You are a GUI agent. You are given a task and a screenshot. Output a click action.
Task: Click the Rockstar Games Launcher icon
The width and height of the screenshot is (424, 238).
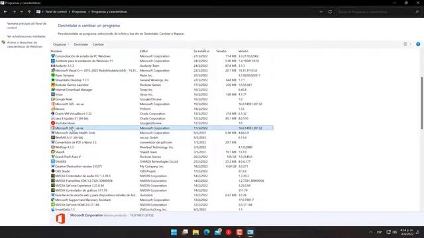pyautogui.click(x=53, y=85)
